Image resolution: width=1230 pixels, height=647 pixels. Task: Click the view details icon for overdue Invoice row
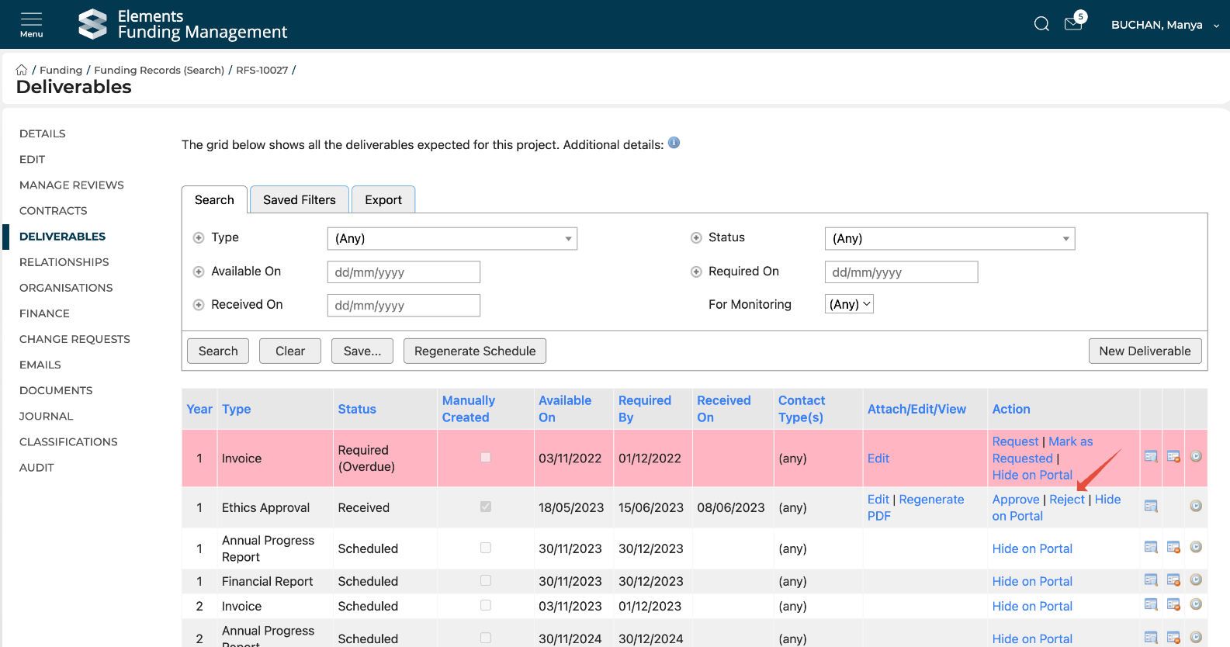(x=1151, y=457)
